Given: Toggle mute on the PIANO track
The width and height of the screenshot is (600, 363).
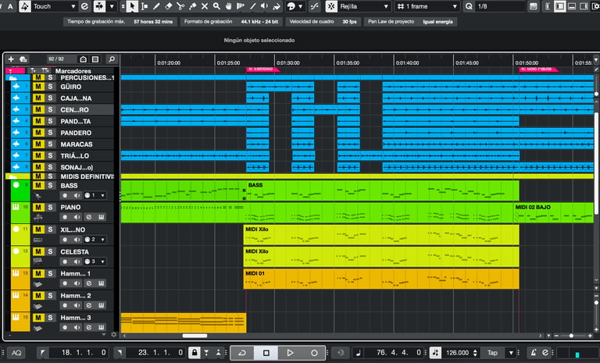Looking at the screenshot, I should pos(37,208).
